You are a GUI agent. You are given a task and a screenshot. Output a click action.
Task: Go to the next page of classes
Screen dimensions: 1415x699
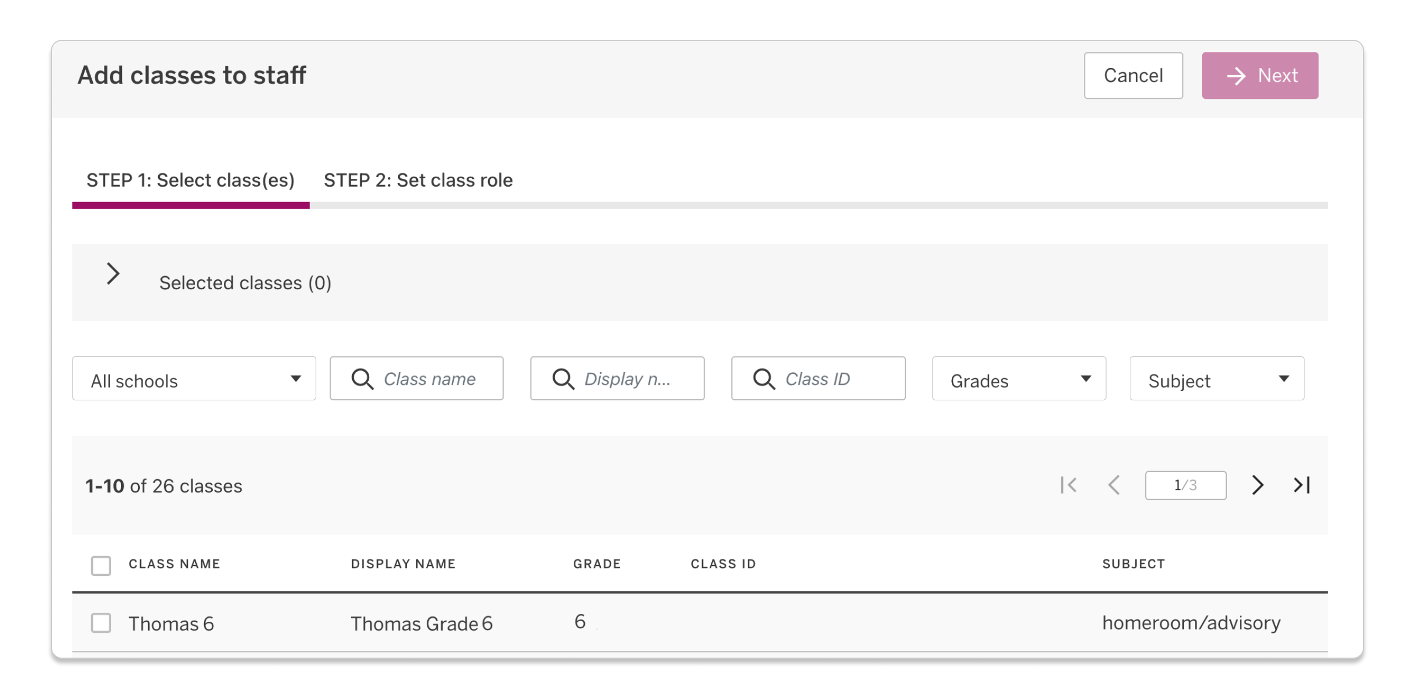(x=1257, y=485)
